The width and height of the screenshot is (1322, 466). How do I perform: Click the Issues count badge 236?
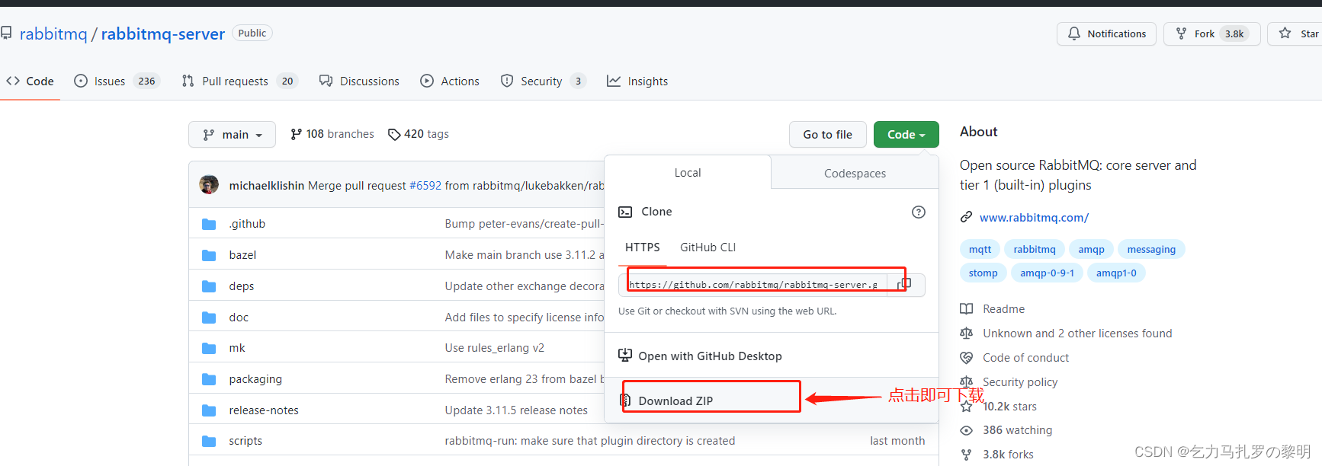[x=146, y=81]
